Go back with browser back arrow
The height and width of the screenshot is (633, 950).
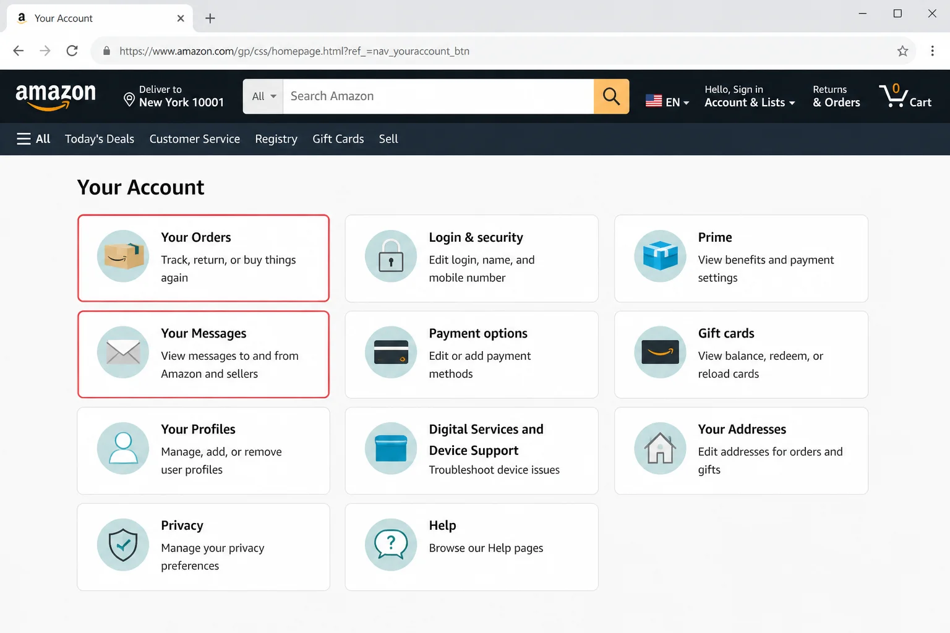[19, 51]
